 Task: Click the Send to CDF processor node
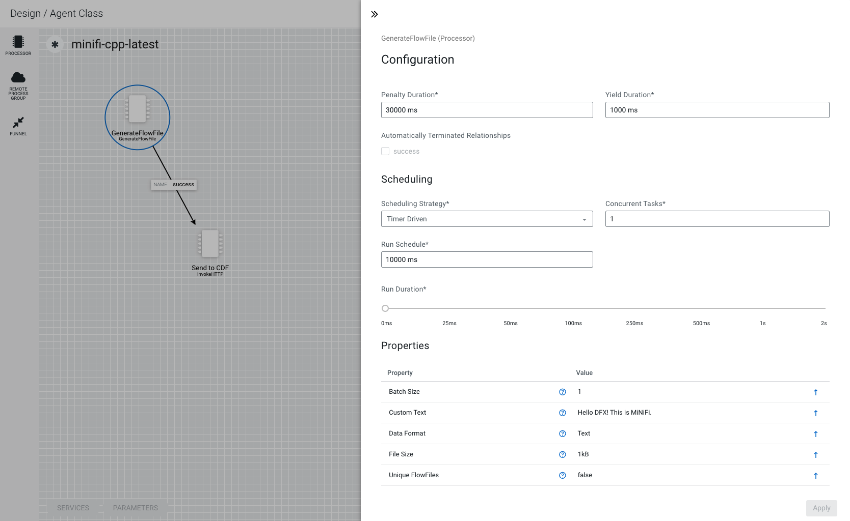pos(210,244)
